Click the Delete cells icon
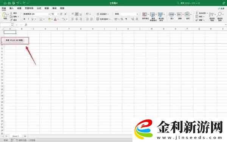The height and width of the screenshot is (142, 227). pyautogui.click(x=179, y=14)
